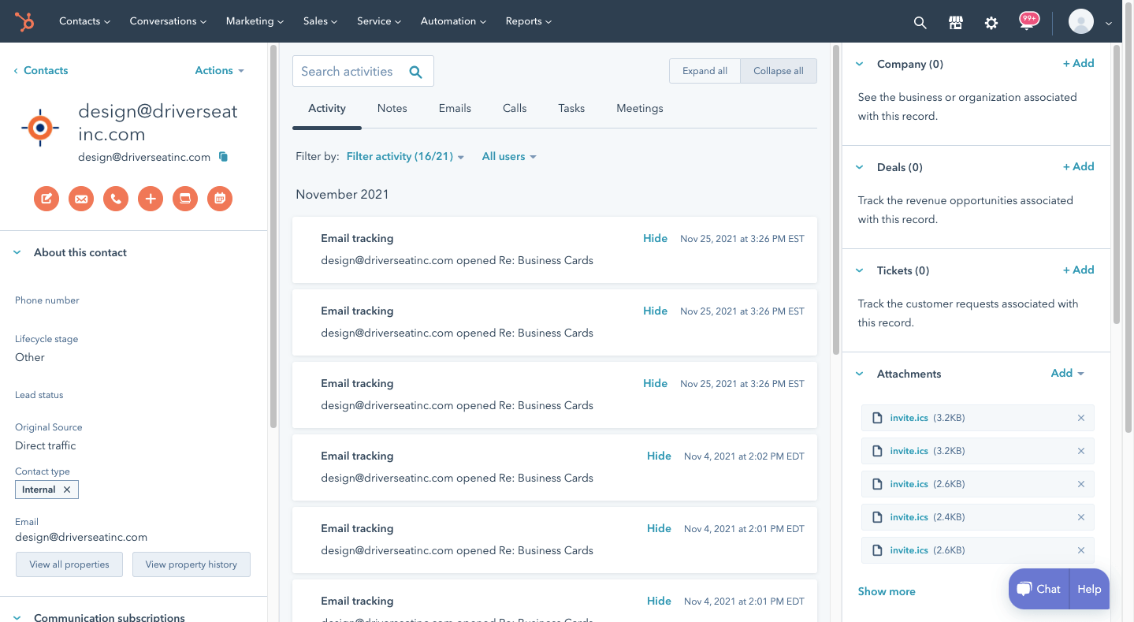
Task: Open the Attachments Add dropdown
Action: point(1068,373)
